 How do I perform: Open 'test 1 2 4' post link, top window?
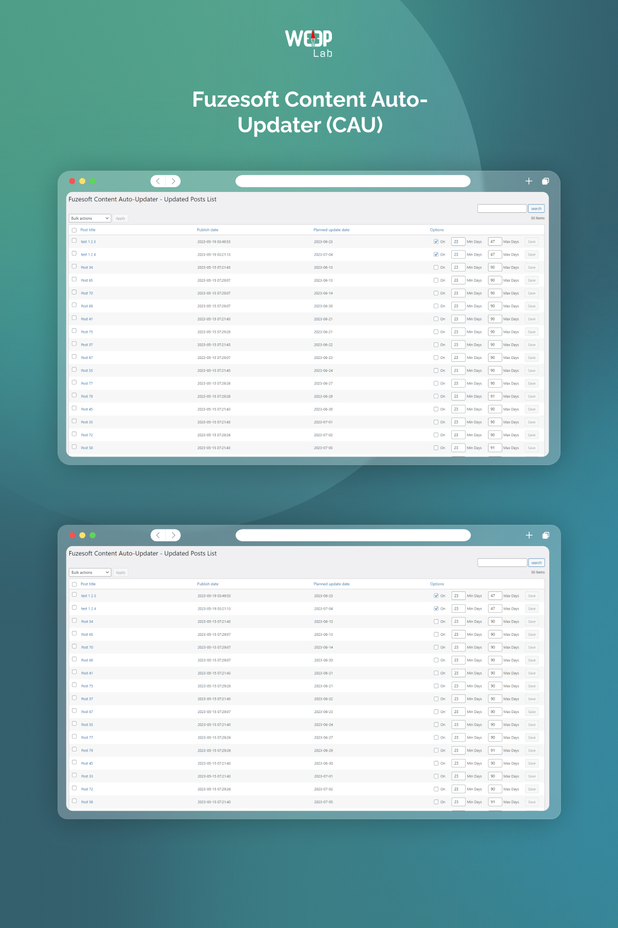pyautogui.click(x=88, y=255)
